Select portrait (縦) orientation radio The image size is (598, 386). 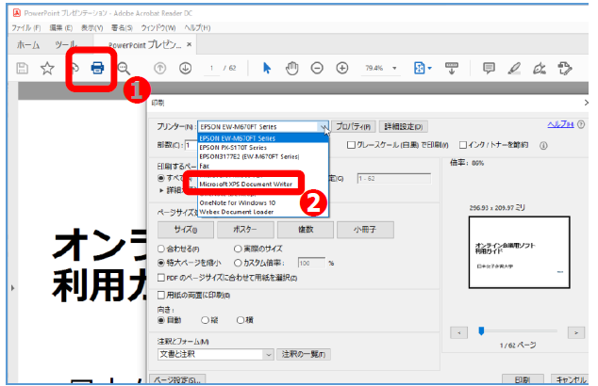tap(206, 320)
